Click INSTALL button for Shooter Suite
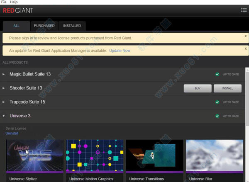This screenshot has height=182, width=249. coord(227,88)
